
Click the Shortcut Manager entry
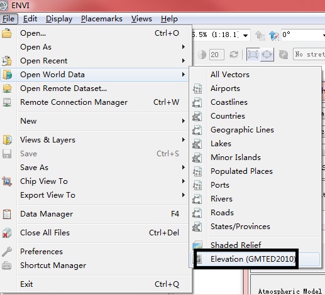(x=53, y=265)
